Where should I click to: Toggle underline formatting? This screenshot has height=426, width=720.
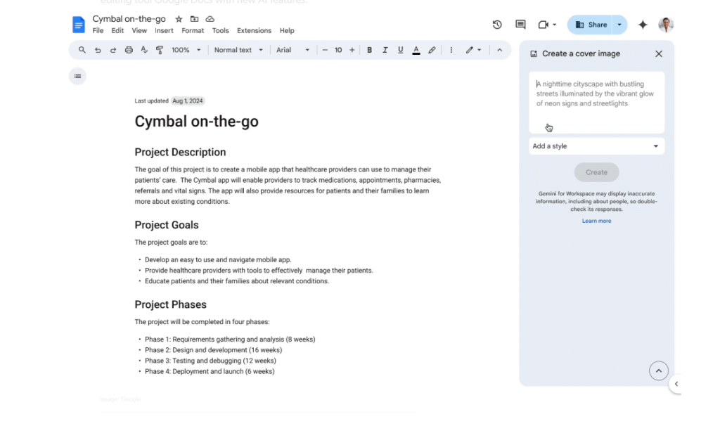(400, 50)
